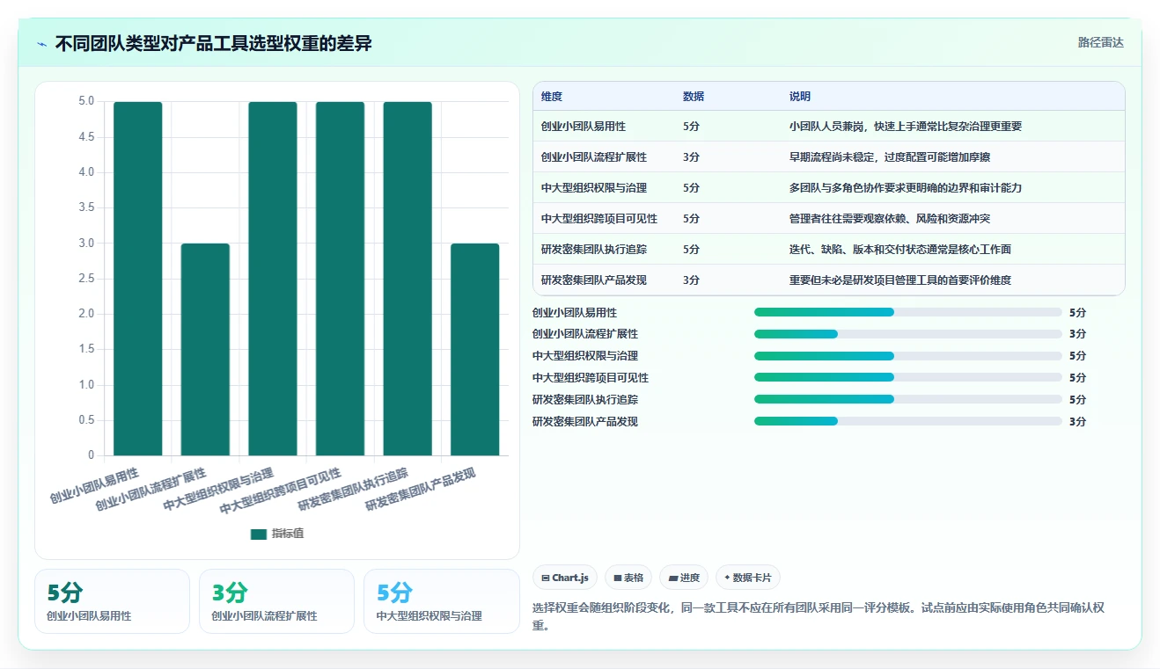Click the 研发密集团队产品发现 progress bar
The height and width of the screenshot is (669, 1160).
908,422
